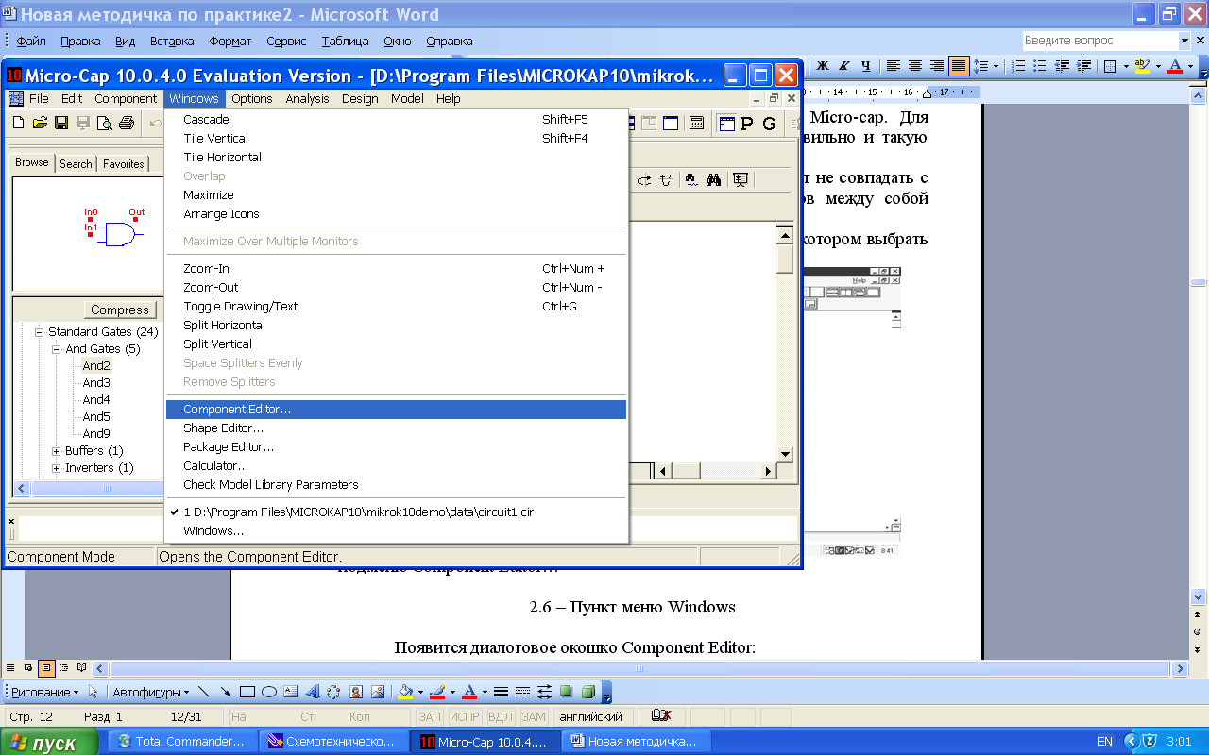Screen dimensions: 1209x755
Task: Open Рисование dropdown in Drawing toolbar
Action: click(45, 692)
